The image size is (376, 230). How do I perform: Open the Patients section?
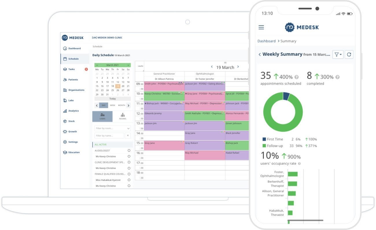tap(72, 80)
